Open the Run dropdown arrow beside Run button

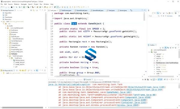tap(26, 7)
